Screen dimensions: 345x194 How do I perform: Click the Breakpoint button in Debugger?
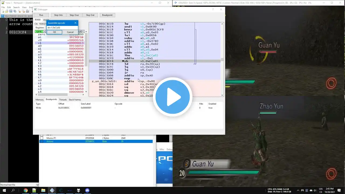click(x=107, y=15)
